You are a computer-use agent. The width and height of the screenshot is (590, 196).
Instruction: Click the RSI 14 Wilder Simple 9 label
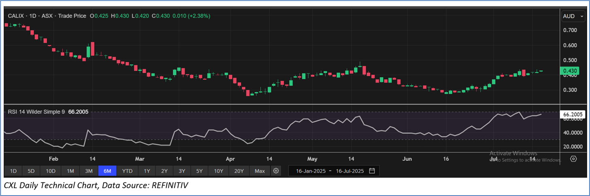(x=36, y=111)
